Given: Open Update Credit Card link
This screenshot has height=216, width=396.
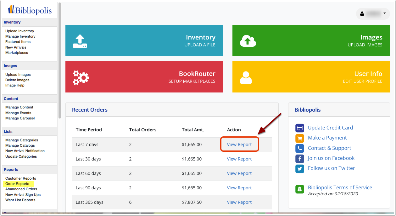Looking at the screenshot, I should pos(330,128).
